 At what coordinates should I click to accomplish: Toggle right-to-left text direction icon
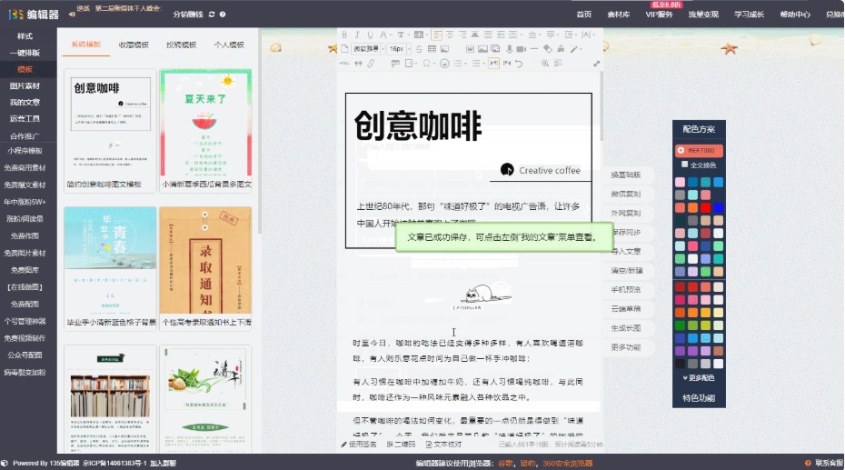coord(507,63)
